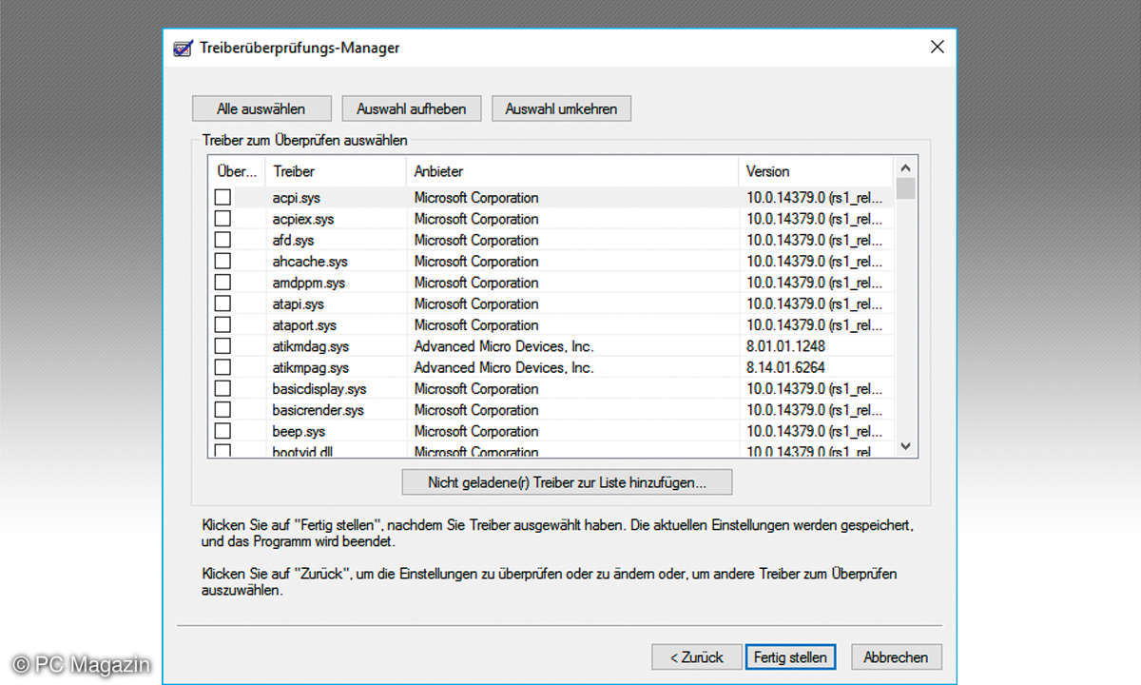Select the atikmpag.sys driver name
This screenshot has height=685, width=1141.
[311, 367]
